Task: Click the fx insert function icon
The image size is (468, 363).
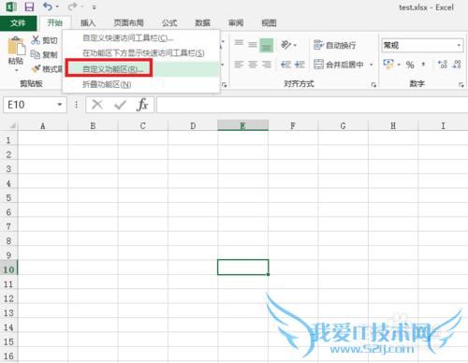Action: click(142, 105)
